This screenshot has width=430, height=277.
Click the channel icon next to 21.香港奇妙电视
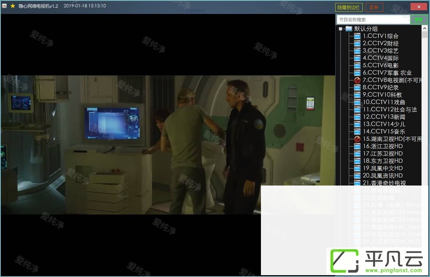tap(357, 183)
